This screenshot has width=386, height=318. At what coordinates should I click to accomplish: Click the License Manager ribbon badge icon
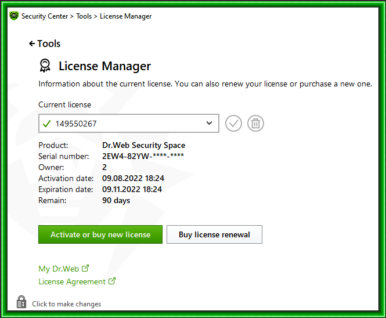click(x=45, y=66)
